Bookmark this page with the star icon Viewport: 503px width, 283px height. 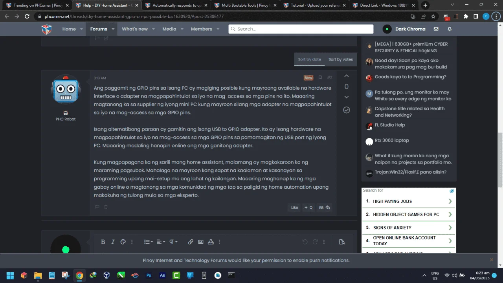tap(433, 17)
